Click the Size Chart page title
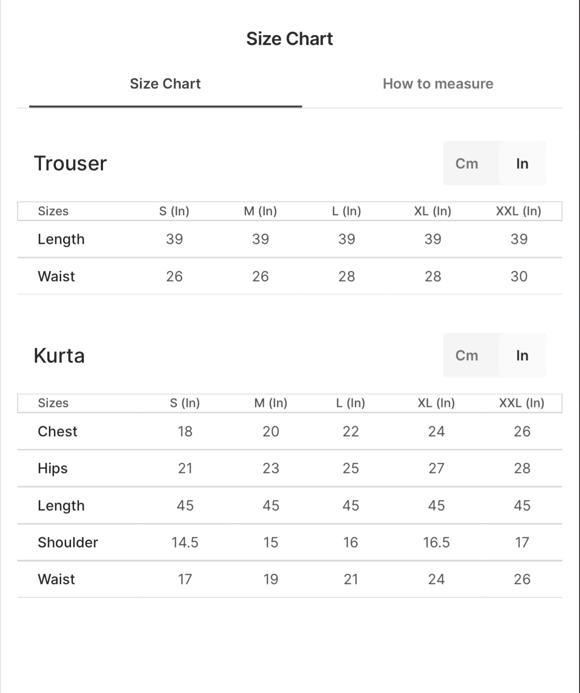Screen dimensions: 580x693 point(290,39)
